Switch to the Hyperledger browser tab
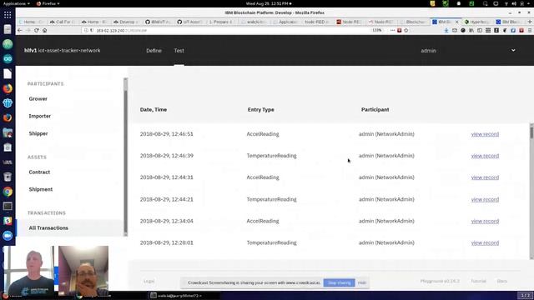 [x=478, y=22]
